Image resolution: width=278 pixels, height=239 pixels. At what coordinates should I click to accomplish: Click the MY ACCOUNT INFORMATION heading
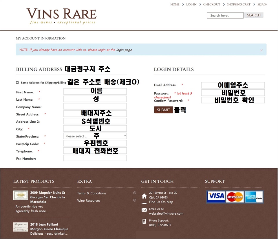(x=41, y=38)
